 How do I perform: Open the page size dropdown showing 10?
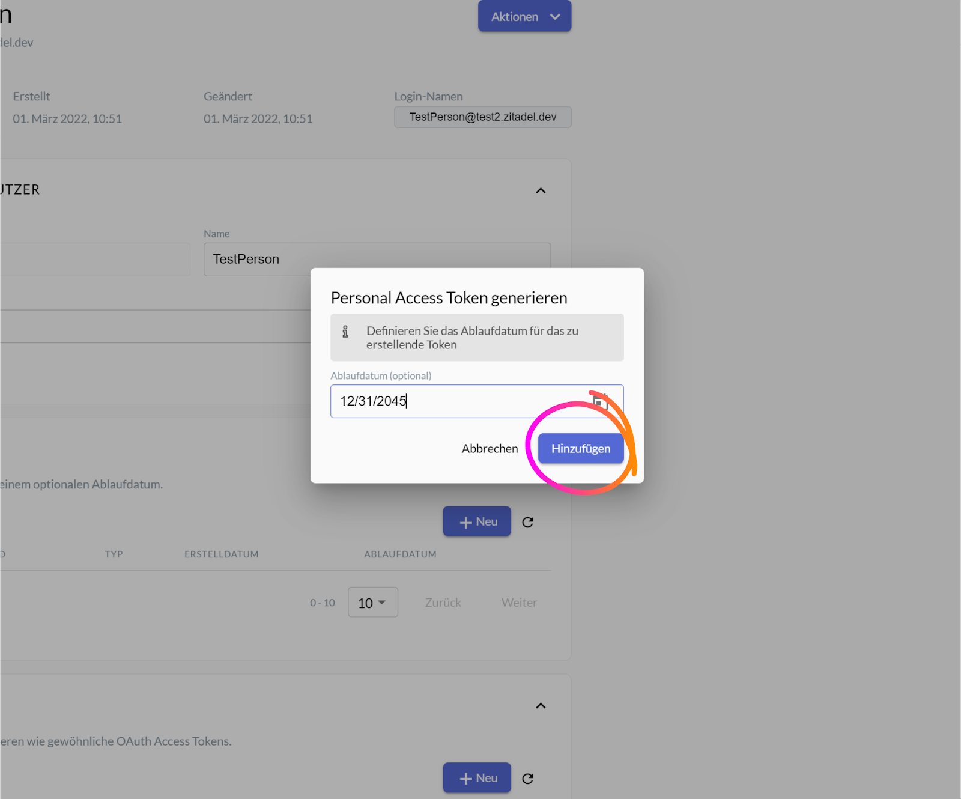[x=372, y=603]
